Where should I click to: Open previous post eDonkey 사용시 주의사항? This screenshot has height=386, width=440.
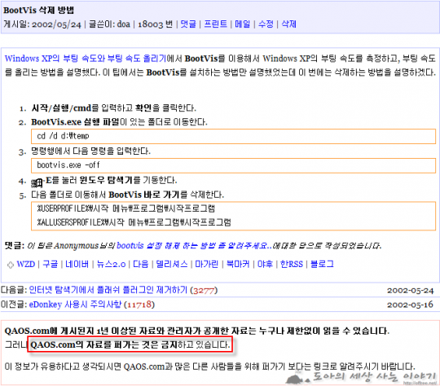click(x=75, y=305)
